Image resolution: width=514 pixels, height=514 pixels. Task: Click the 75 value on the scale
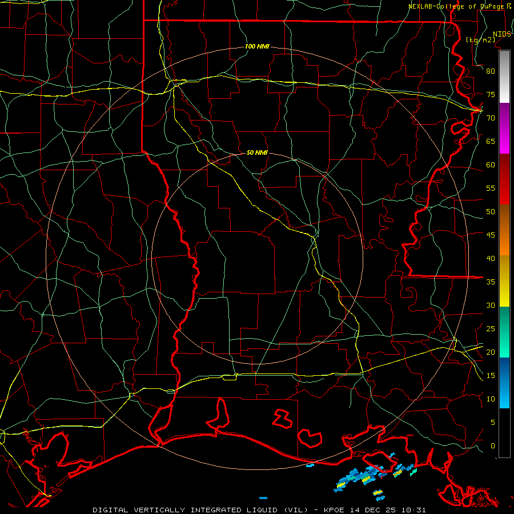click(491, 94)
